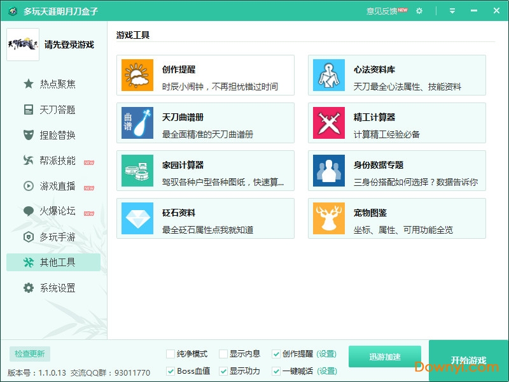
Task: Click the 开始游戏 button
Action: point(468,360)
